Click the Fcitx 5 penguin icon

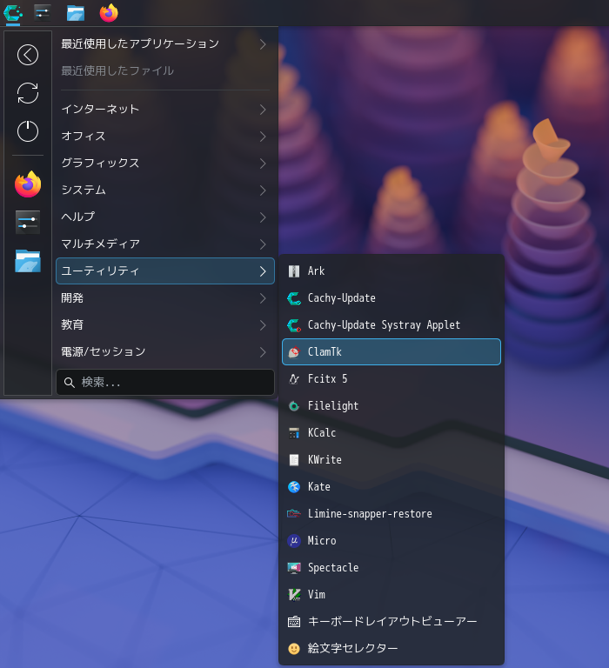(x=294, y=379)
